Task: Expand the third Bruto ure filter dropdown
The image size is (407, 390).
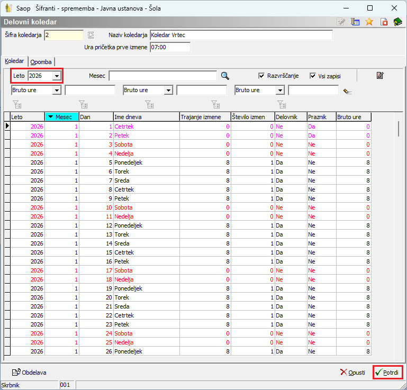Action: [280, 90]
